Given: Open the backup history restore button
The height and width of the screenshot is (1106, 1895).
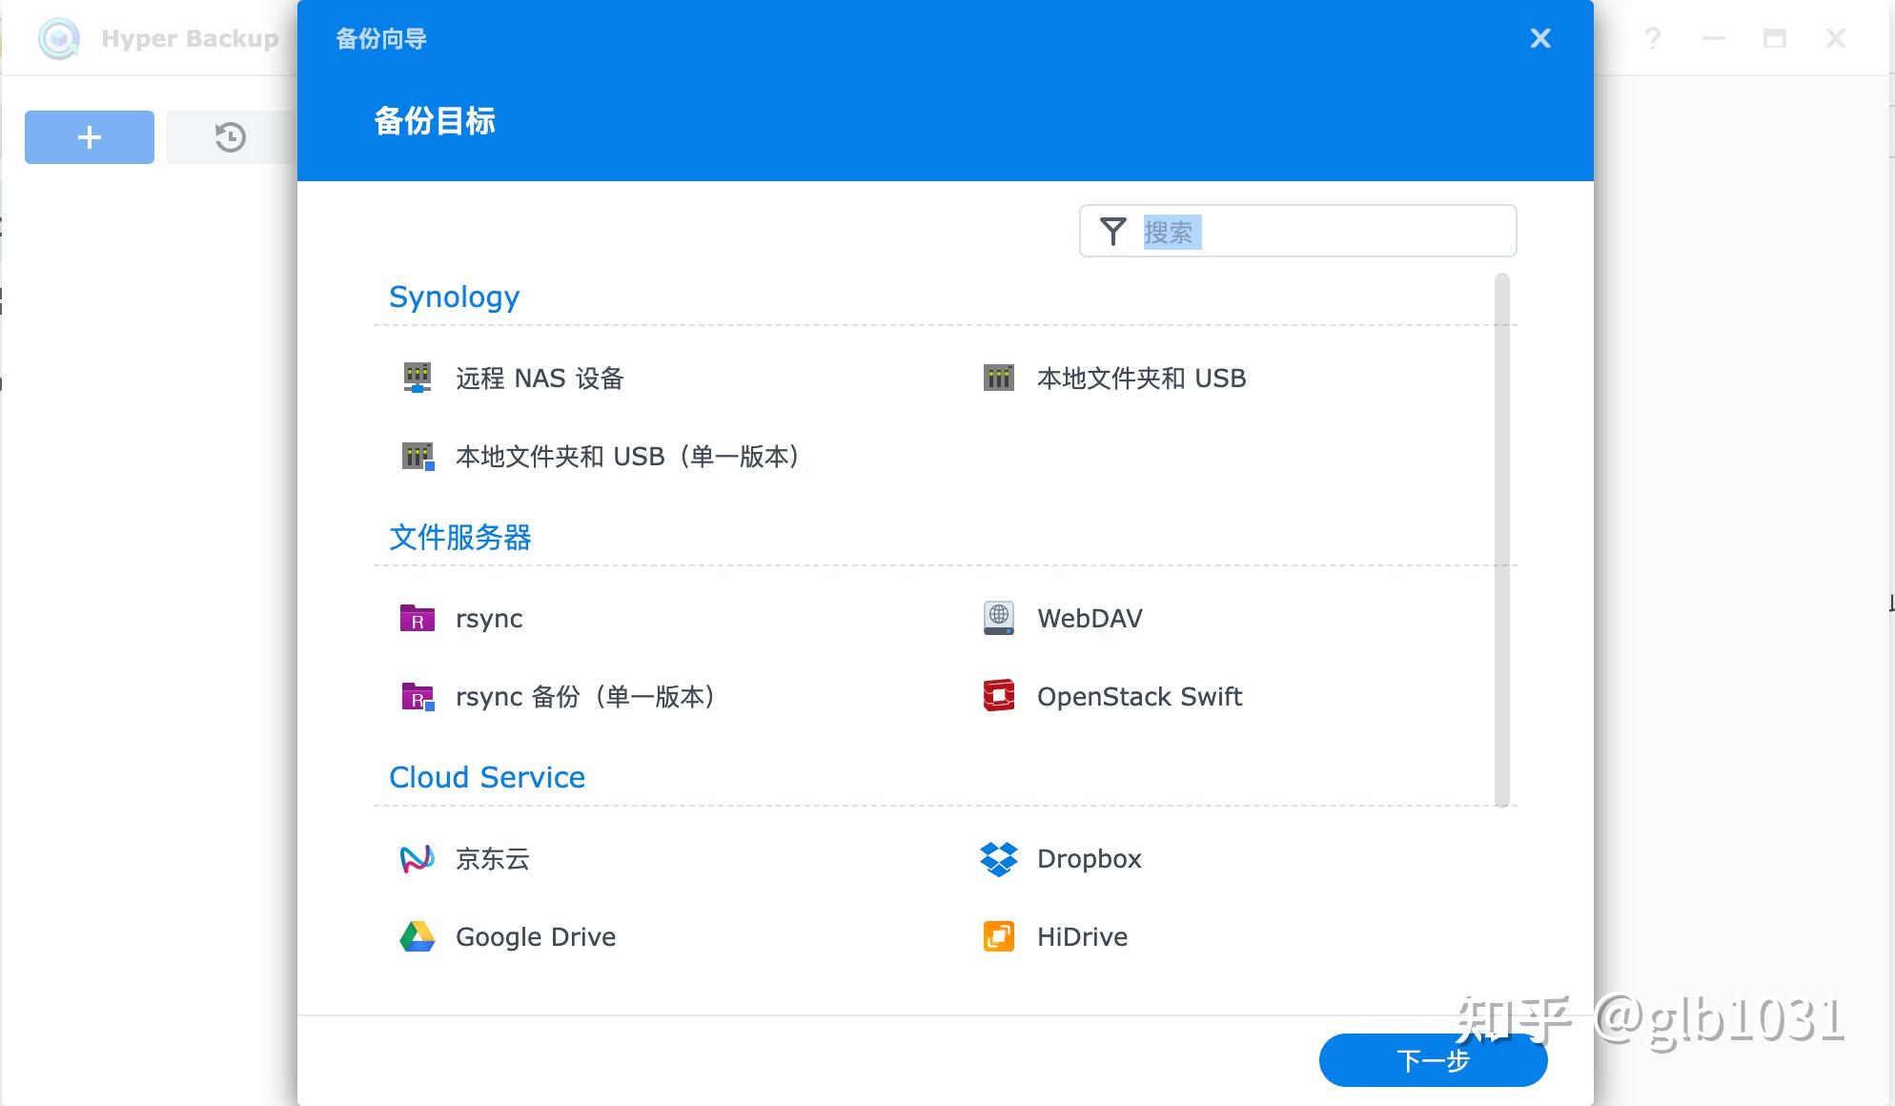Looking at the screenshot, I should coord(230,137).
